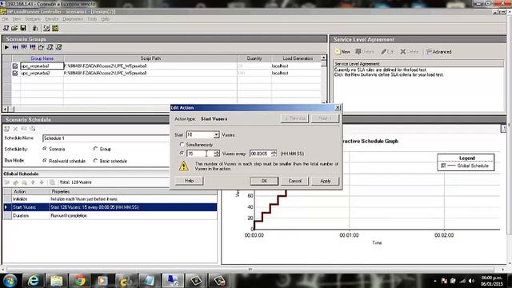Open Google Chrome from the taskbar
The height and width of the screenshot is (288, 512).
(79, 281)
